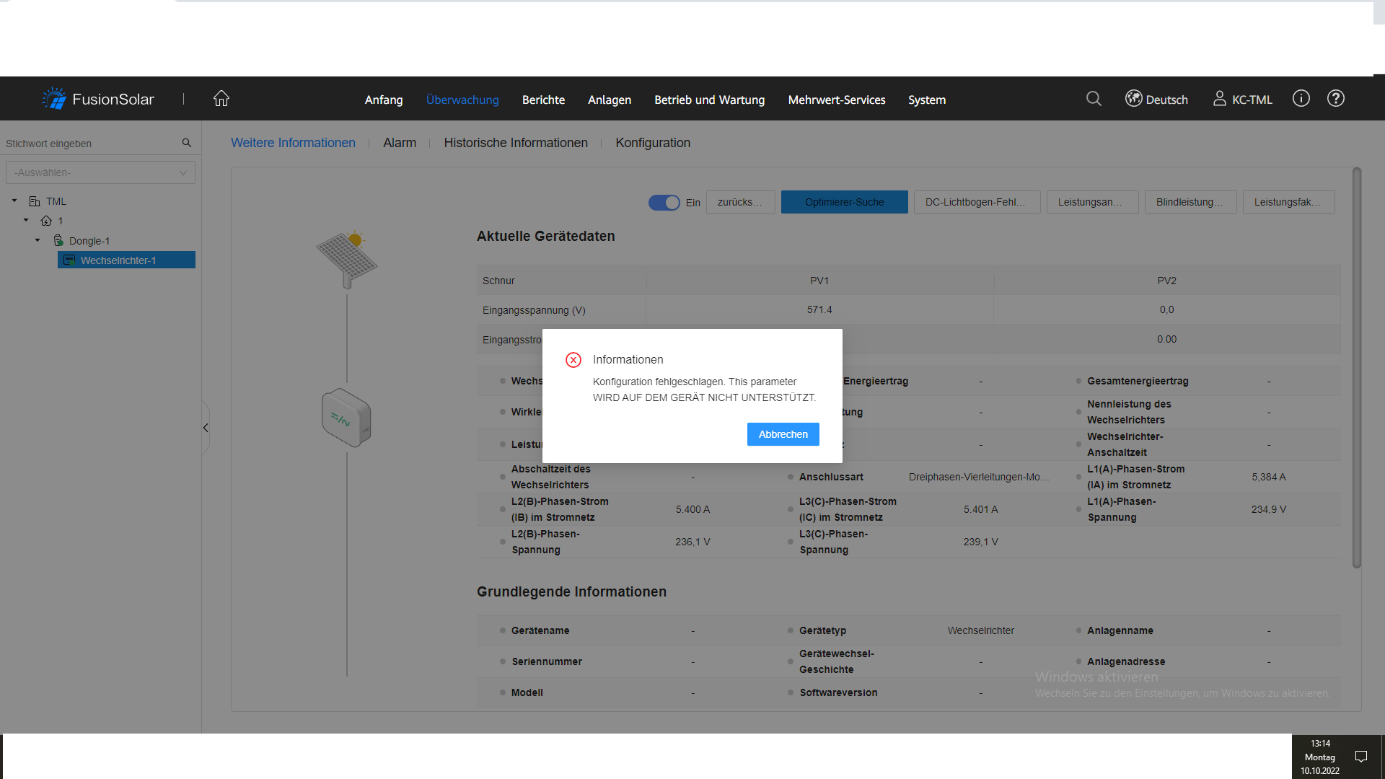Open the Berichte menu
The height and width of the screenshot is (779, 1385).
coord(543,100)
